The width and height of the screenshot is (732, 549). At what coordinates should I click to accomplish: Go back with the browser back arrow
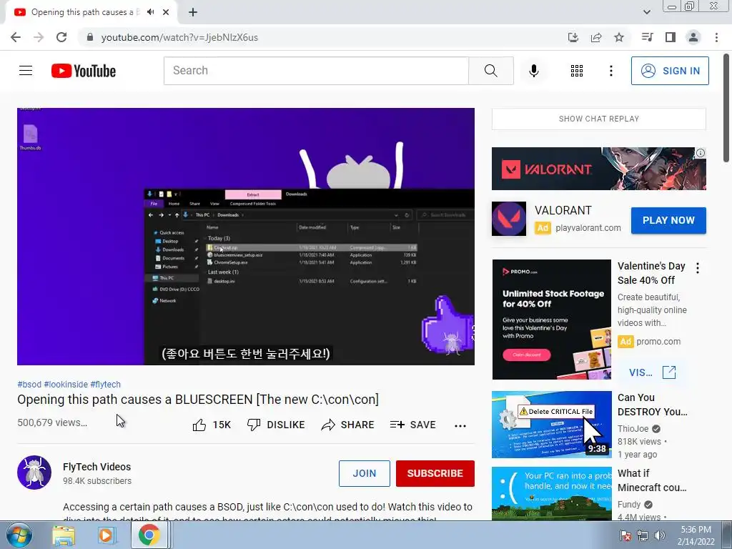tap(16, 37)
